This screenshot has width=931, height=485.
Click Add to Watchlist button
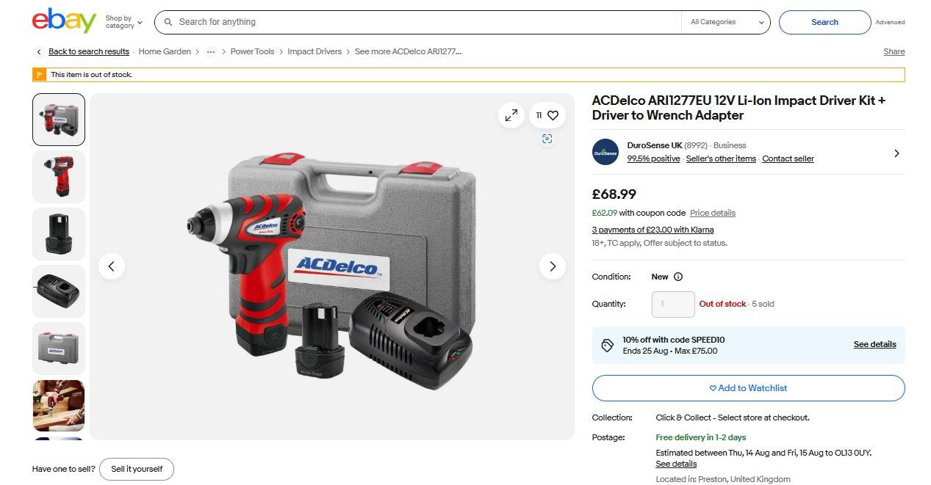click(x=748, y=388)
